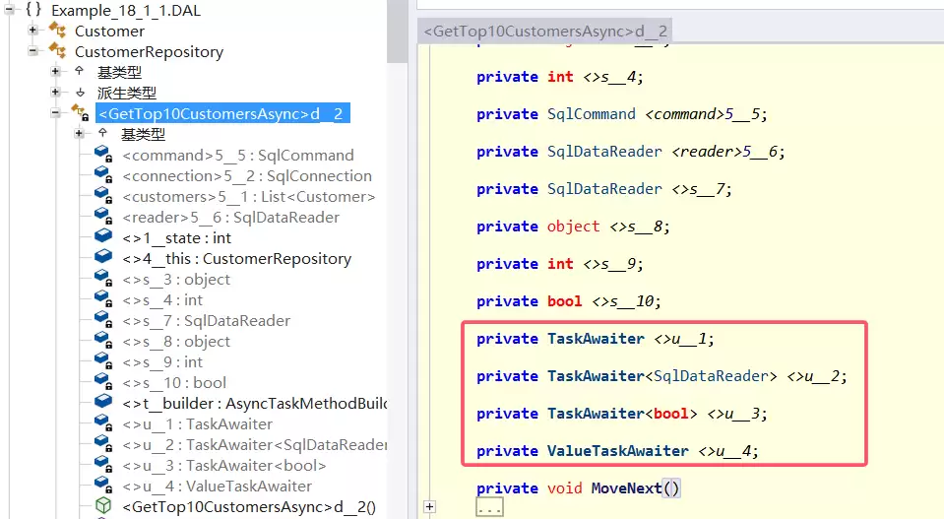Click SqlDataReader inside TaskAwaiter<SqlDataReader> declaration
Viewport: 944px width, 519px height.
click(711, 376)
